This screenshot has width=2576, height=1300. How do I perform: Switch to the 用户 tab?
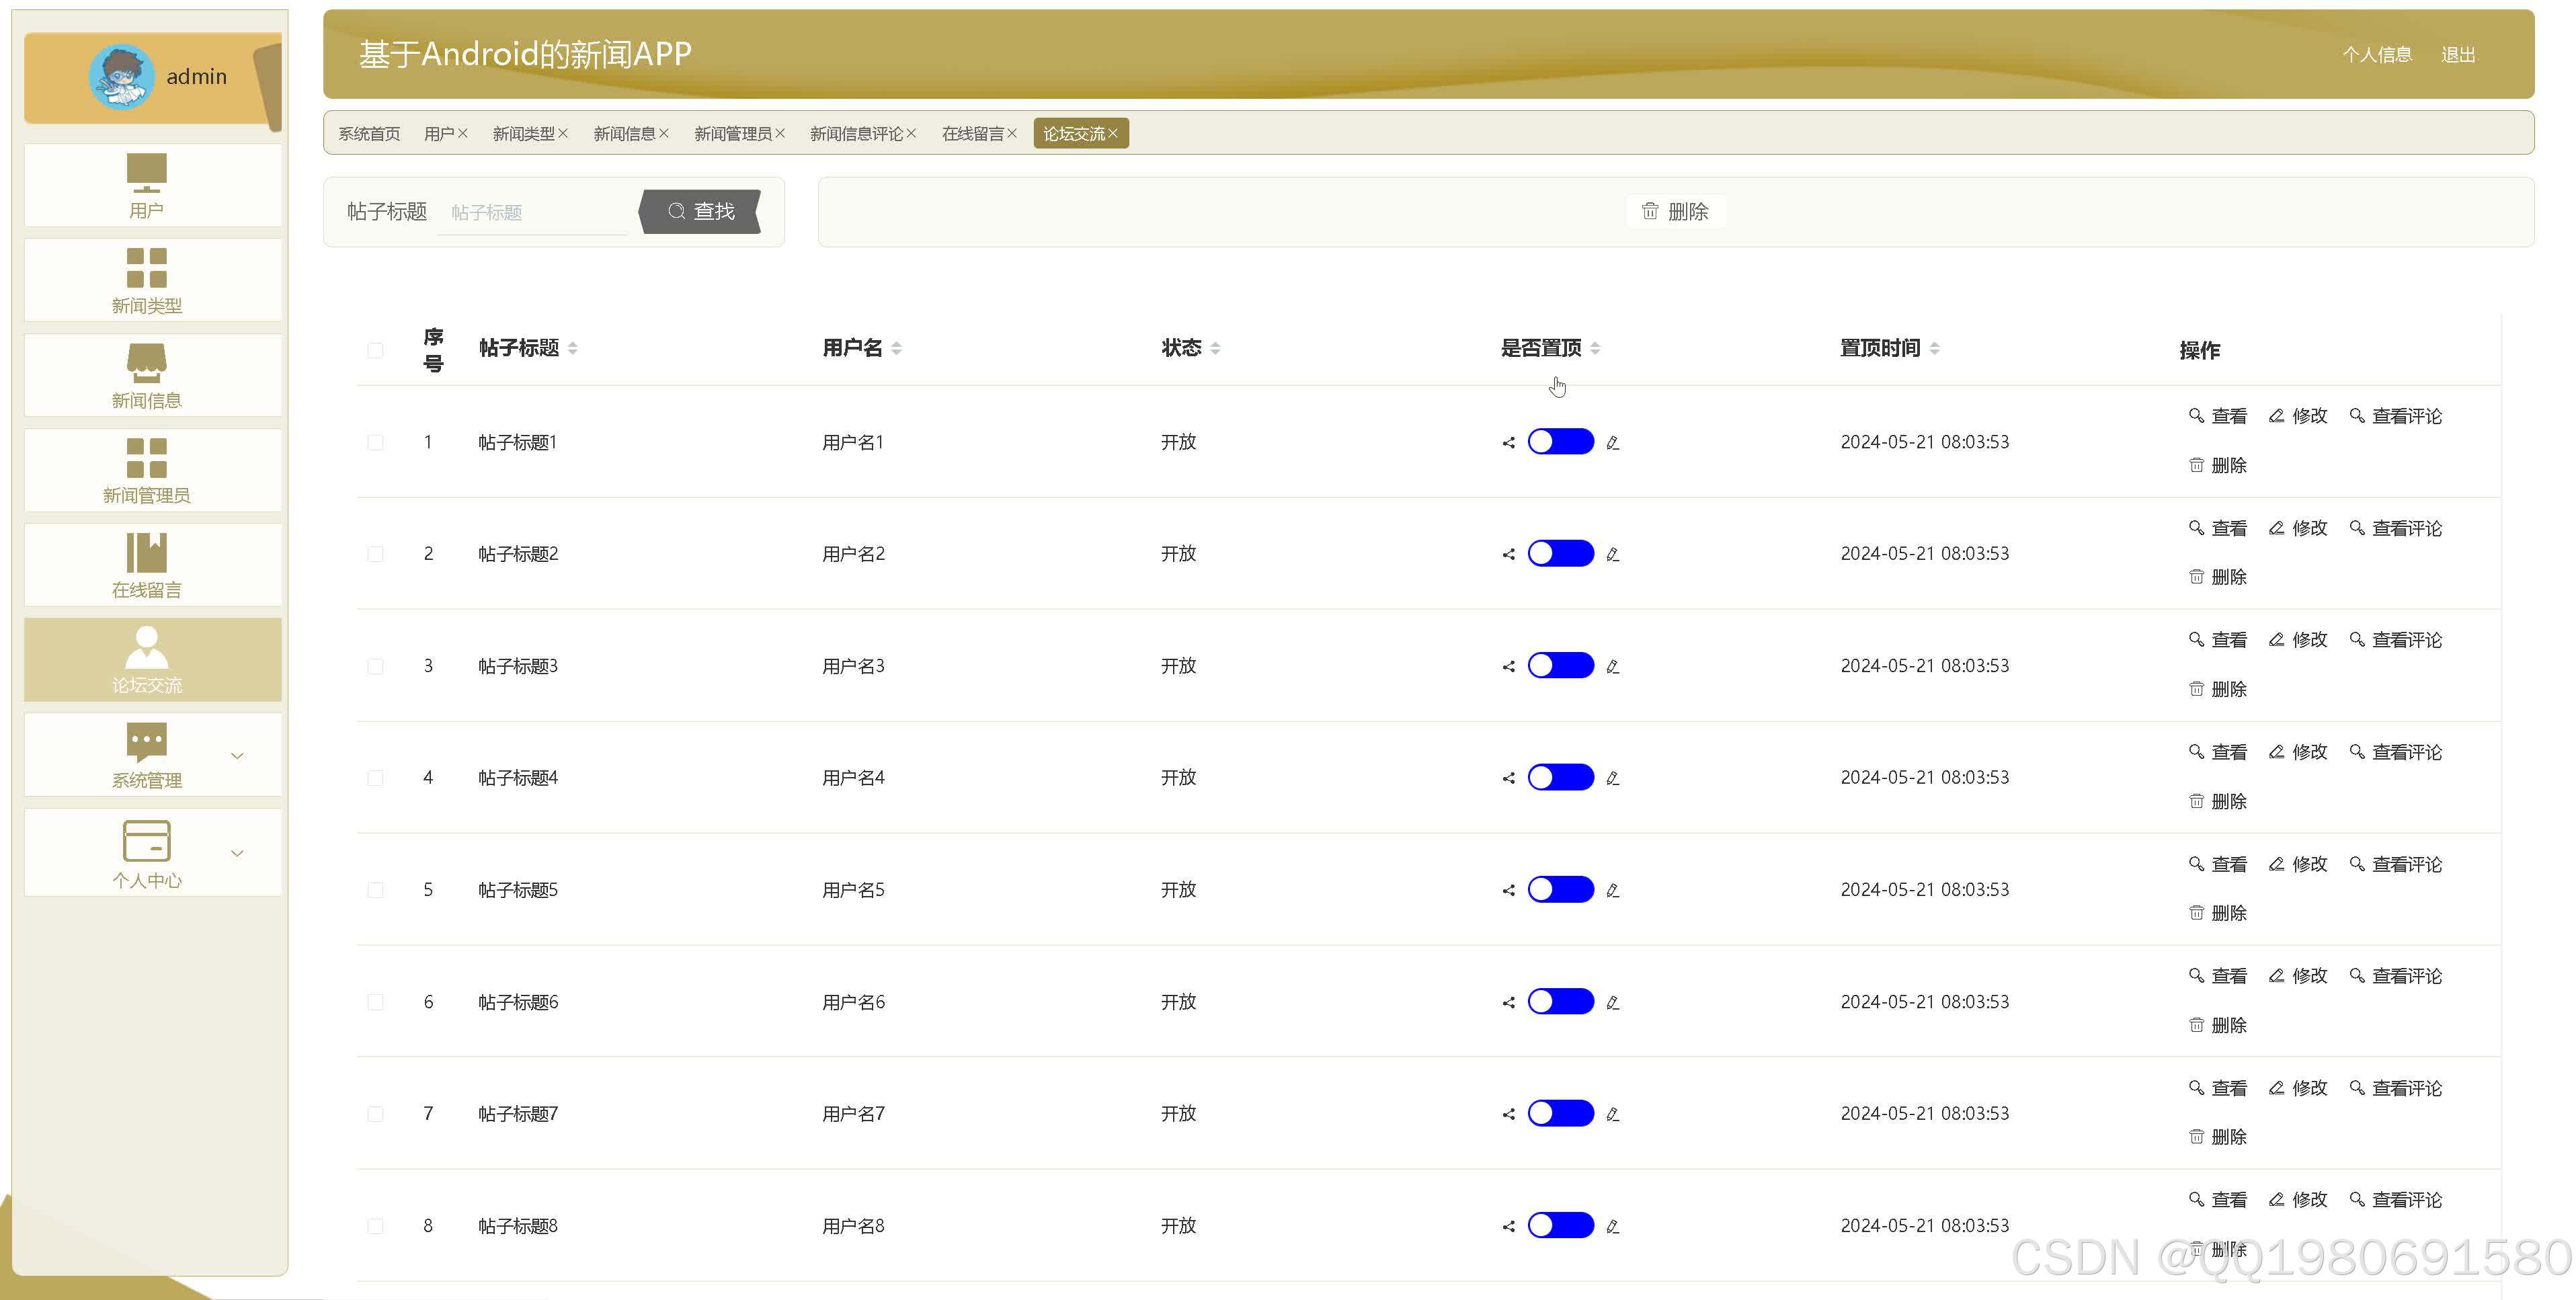[439, 134]
